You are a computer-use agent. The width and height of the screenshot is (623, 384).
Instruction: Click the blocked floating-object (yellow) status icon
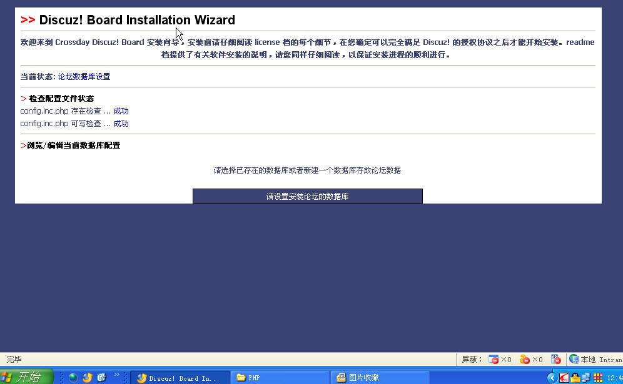click(x=524, y=360)
